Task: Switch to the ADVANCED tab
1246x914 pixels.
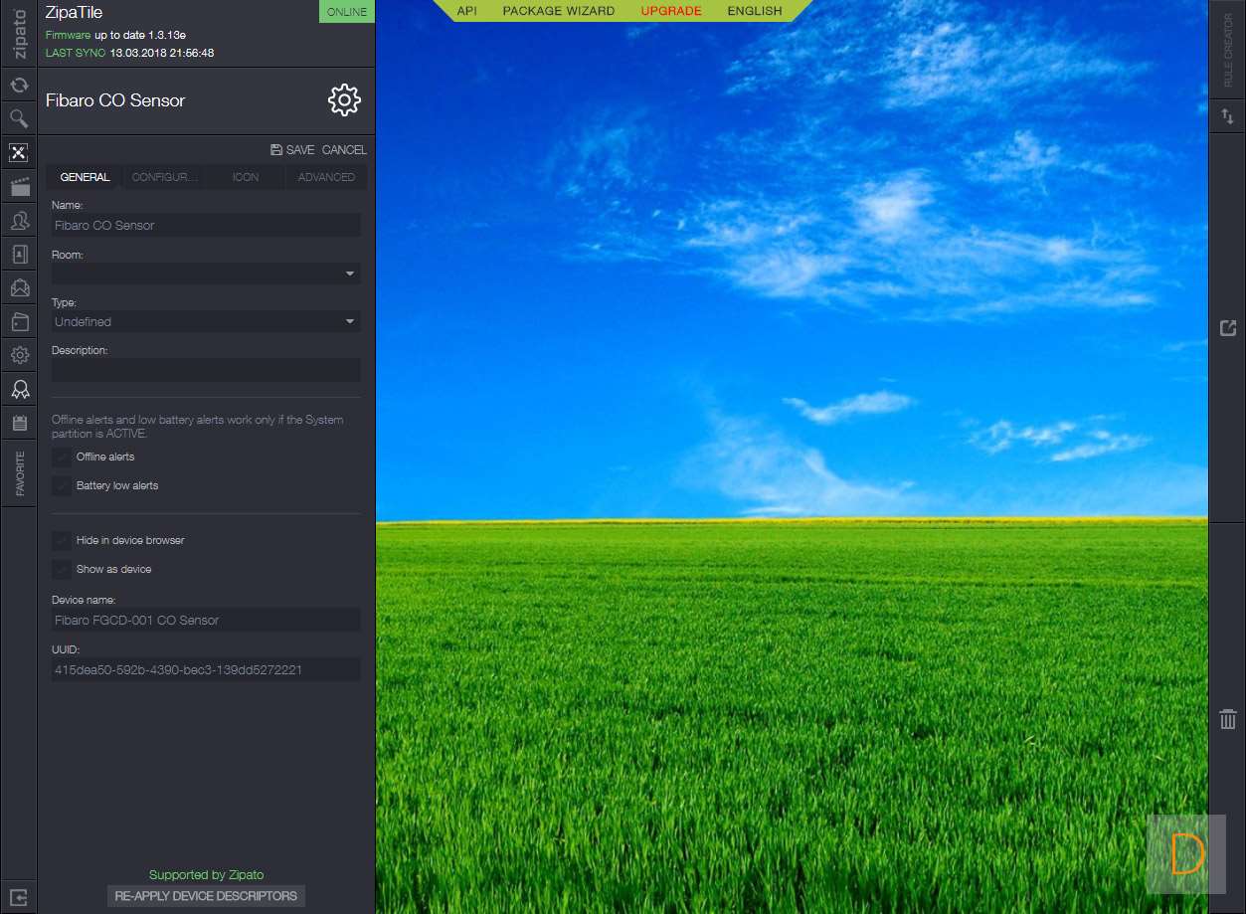Action: (326, 177)
